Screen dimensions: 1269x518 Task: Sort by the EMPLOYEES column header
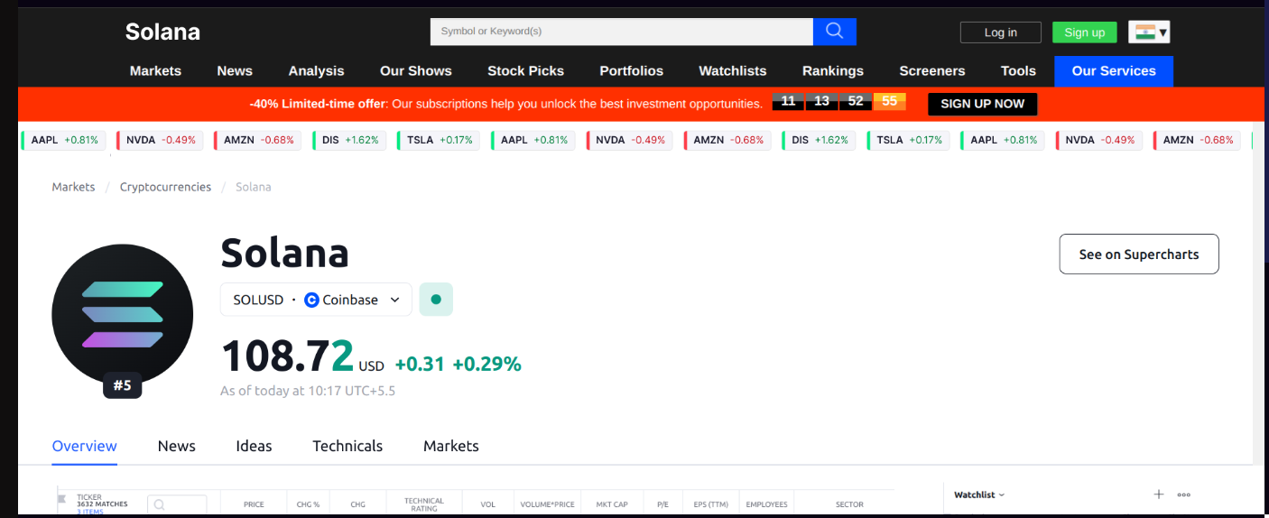pos(766,504)
